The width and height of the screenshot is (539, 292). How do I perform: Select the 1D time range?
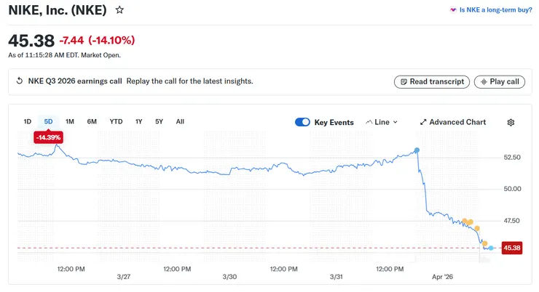[27, 121]
